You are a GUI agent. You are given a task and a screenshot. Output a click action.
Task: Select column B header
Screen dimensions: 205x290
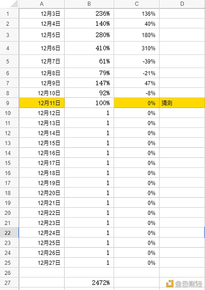pyautogui.click(x=89, y=4)
